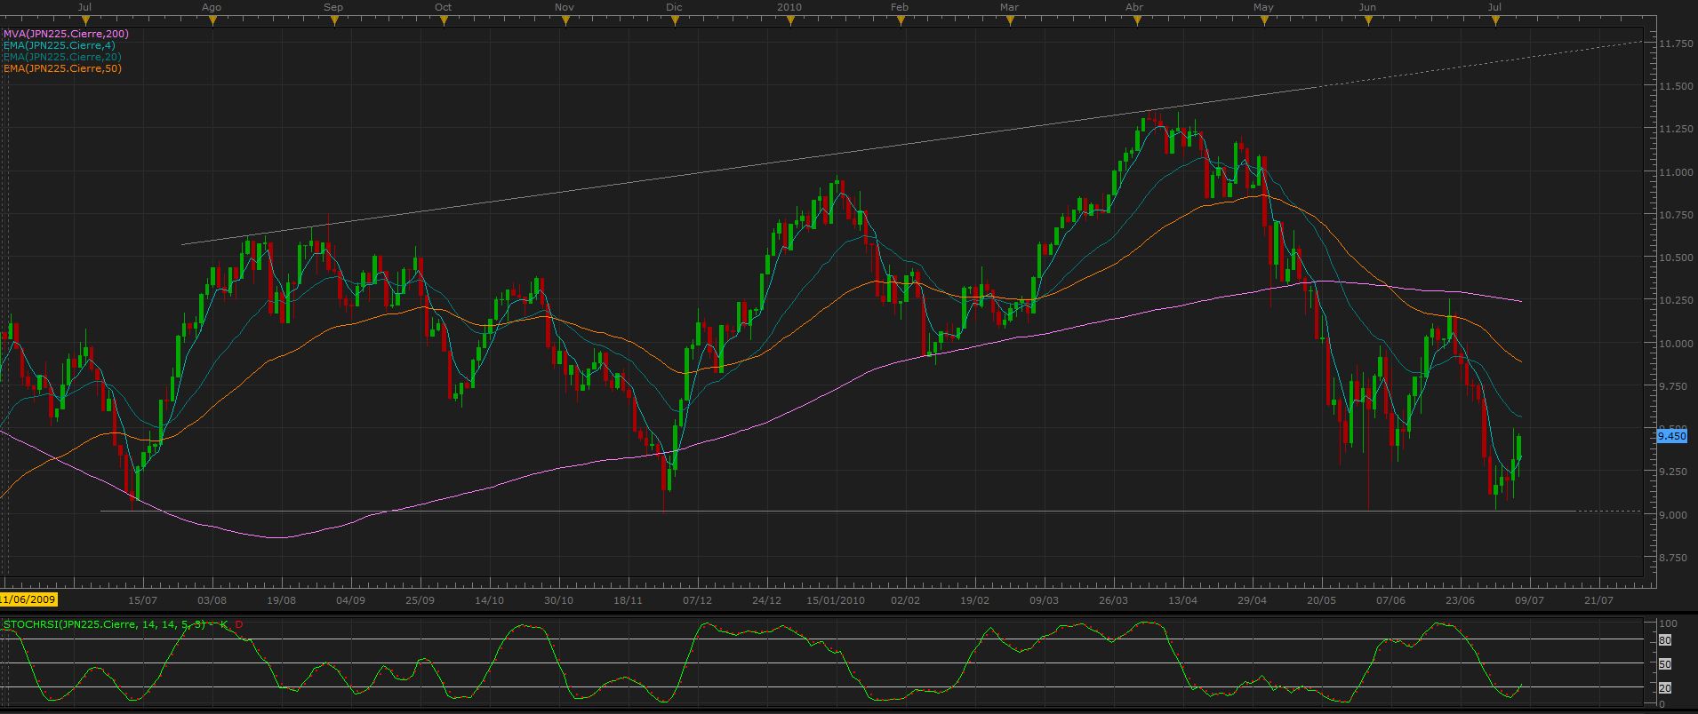Click the yellow 11/06/2009 date label
This screenshot has height=714, width=1698.
[x=28, y=599]
